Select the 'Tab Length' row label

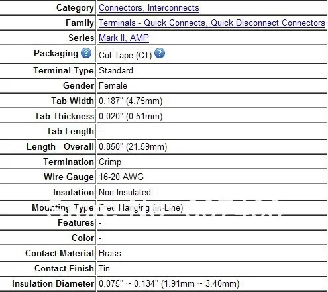click(70, 132)
